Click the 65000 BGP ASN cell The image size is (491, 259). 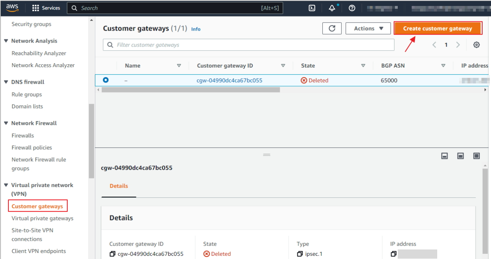(389, 80)
